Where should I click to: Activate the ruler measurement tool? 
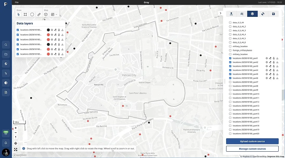coord(39,14)
